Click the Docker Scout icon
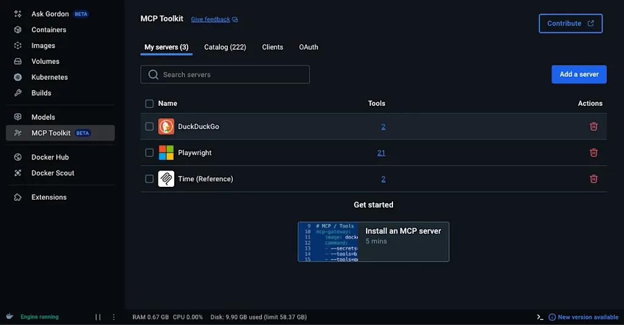624x325 pixels. coord(18,173)
